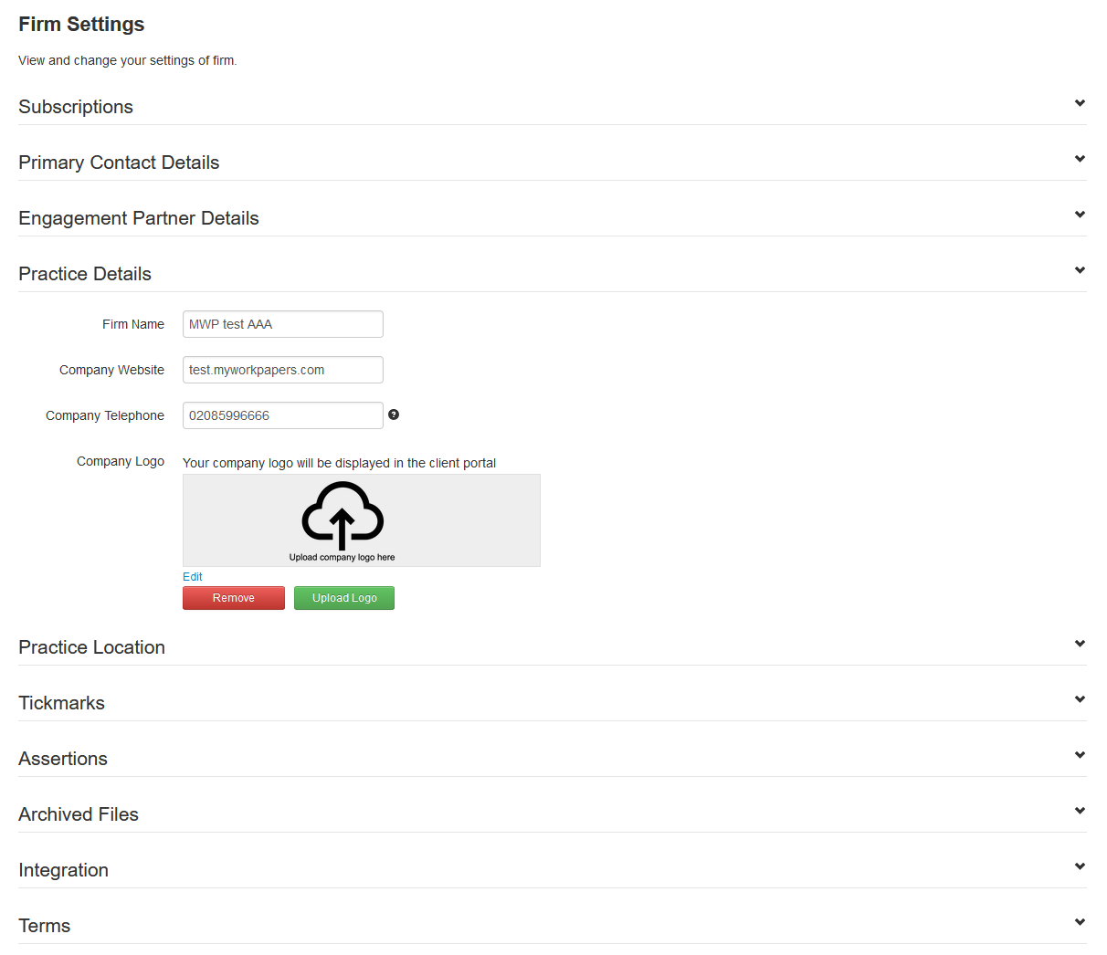Click the Remove button
This screenshot has height=955, width=1107.
[233, 597]
